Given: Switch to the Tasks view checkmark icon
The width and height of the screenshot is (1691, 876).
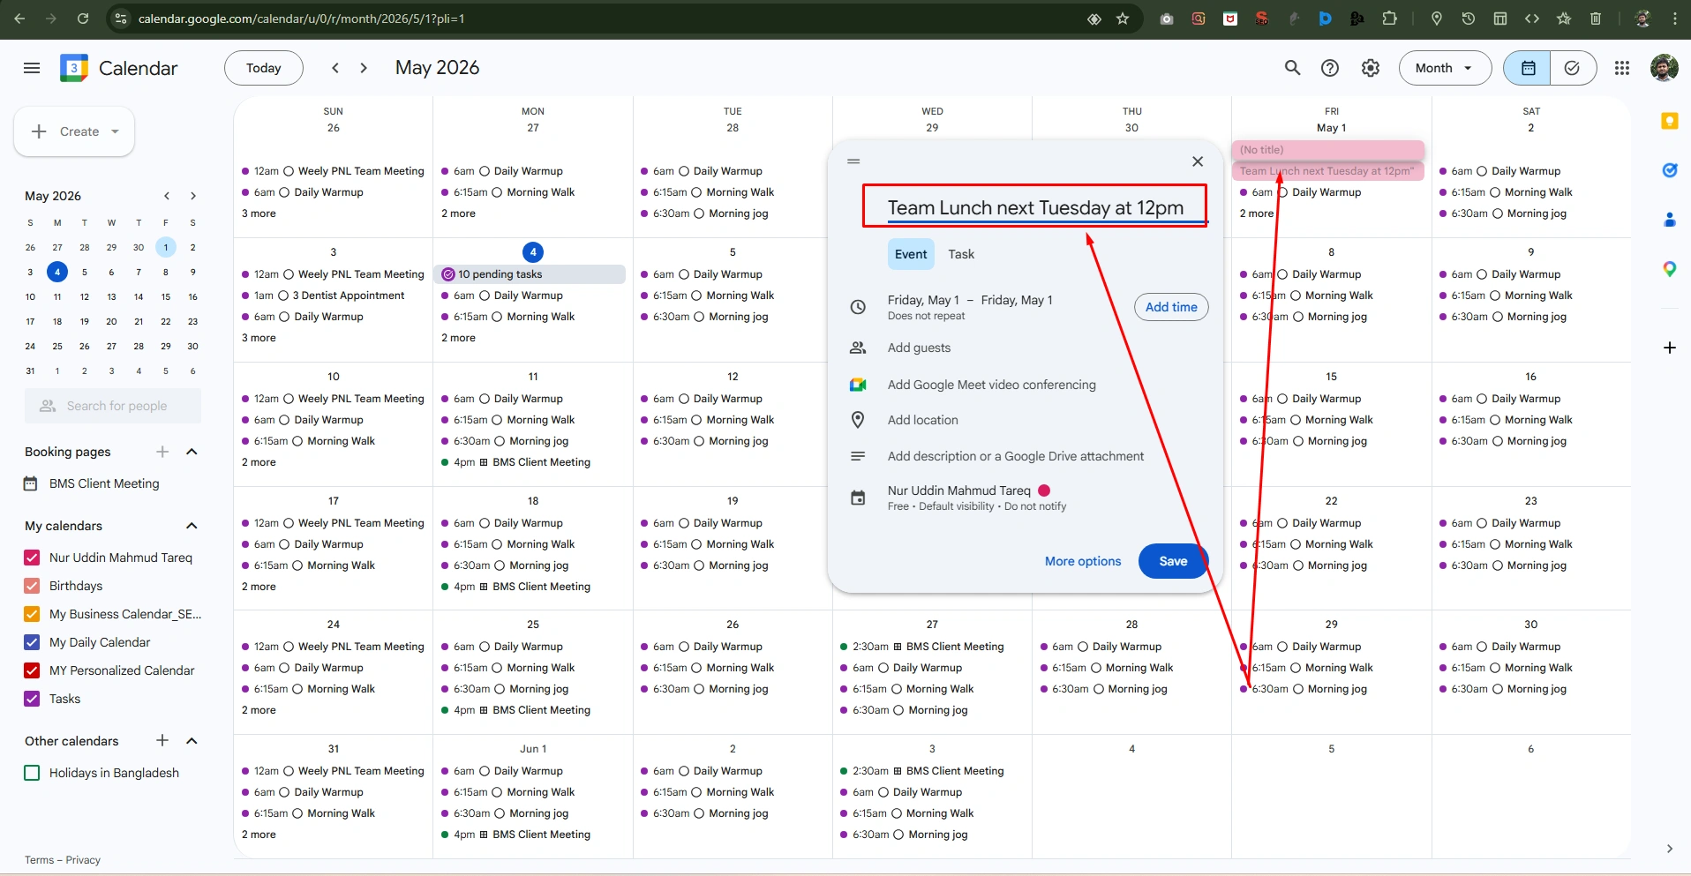Looking at the screenshot, I should coord(1573,68).
